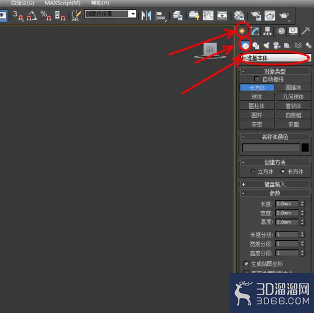Uncheck 生成贴图坐标 checkbox
Viewport: 314px width, 313px height.
click(x=246, y=263)
